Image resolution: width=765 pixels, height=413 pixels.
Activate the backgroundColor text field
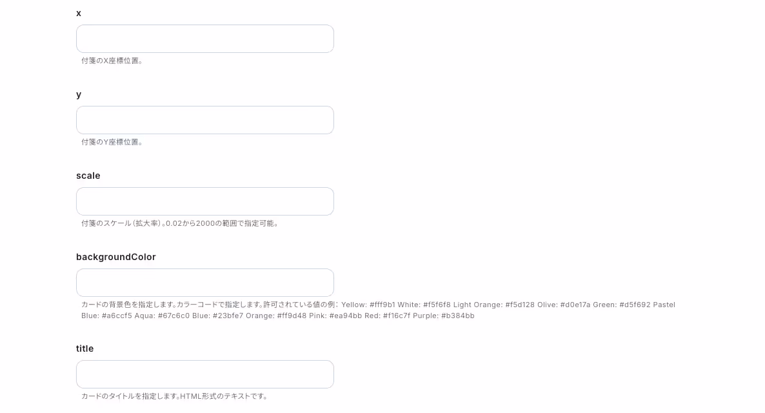(x=205, y=283)
